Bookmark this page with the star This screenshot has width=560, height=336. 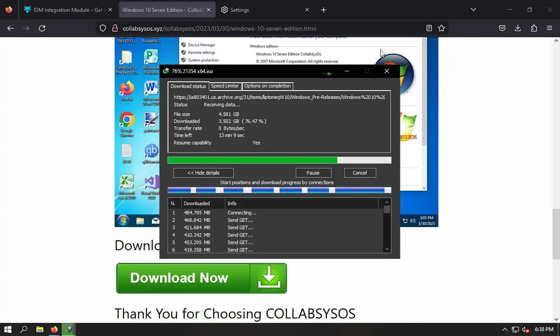point(441,28)
